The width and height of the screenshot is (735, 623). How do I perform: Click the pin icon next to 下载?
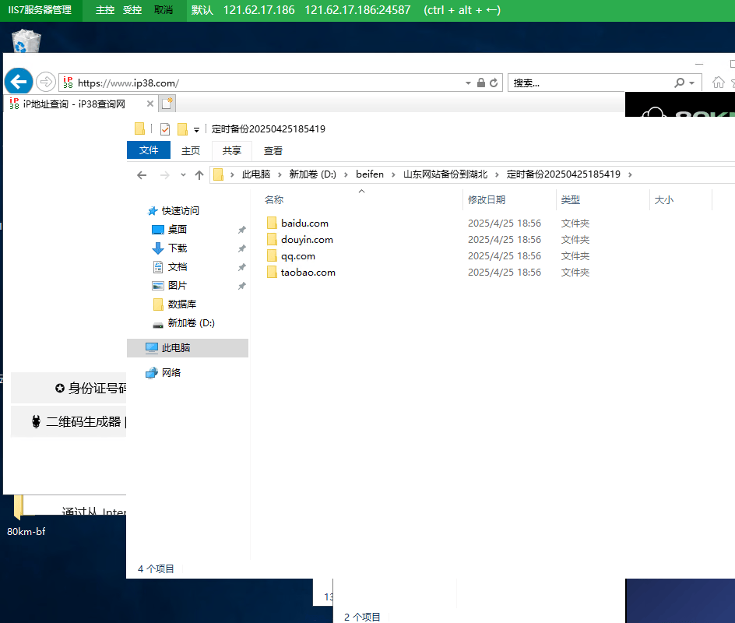click(242, 248)
